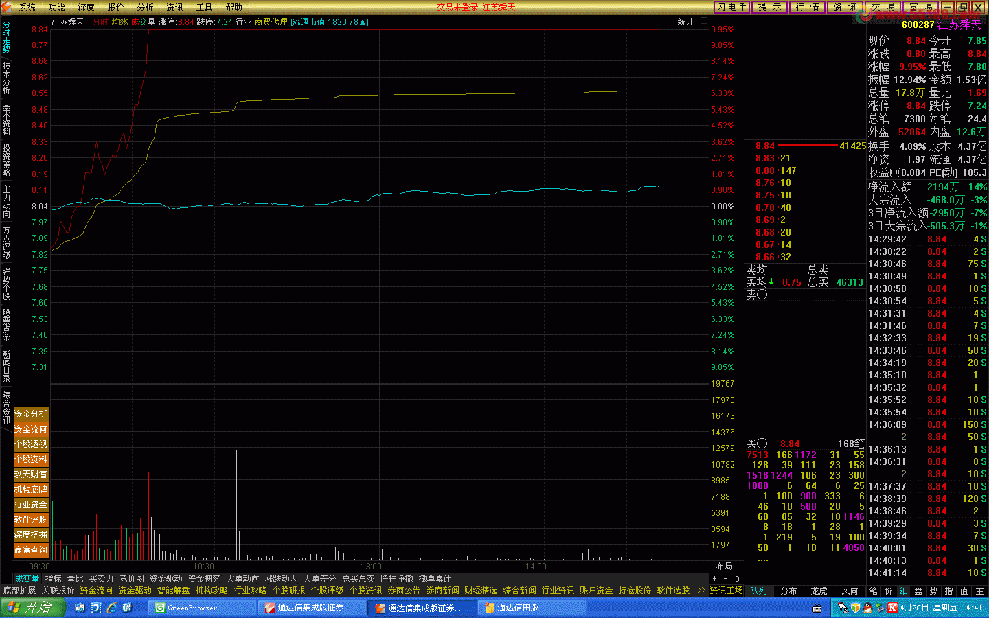This screenshot has width=989, height=618.
Task: Open 智能解盘 in the bottom bar
Action: click(173, 591)
